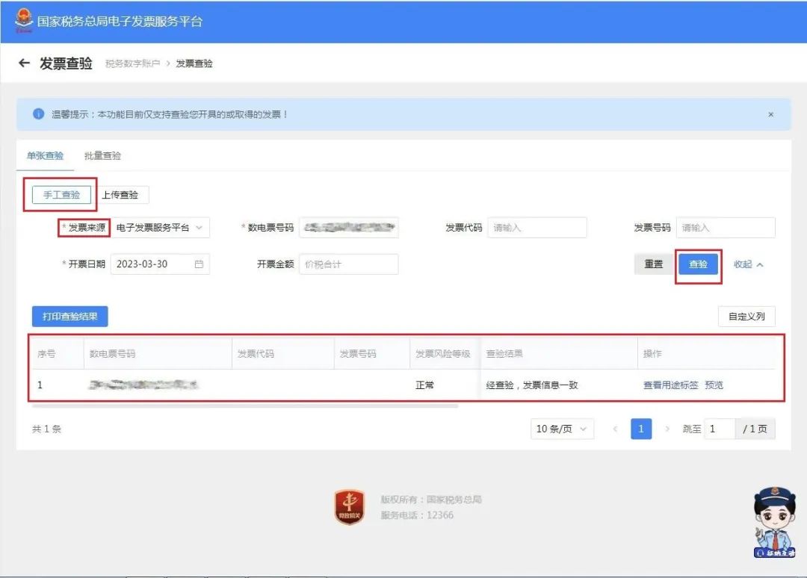The image size is (807, 578).
Task: Go to next page arrow
Action: click(x=667, y=429)
